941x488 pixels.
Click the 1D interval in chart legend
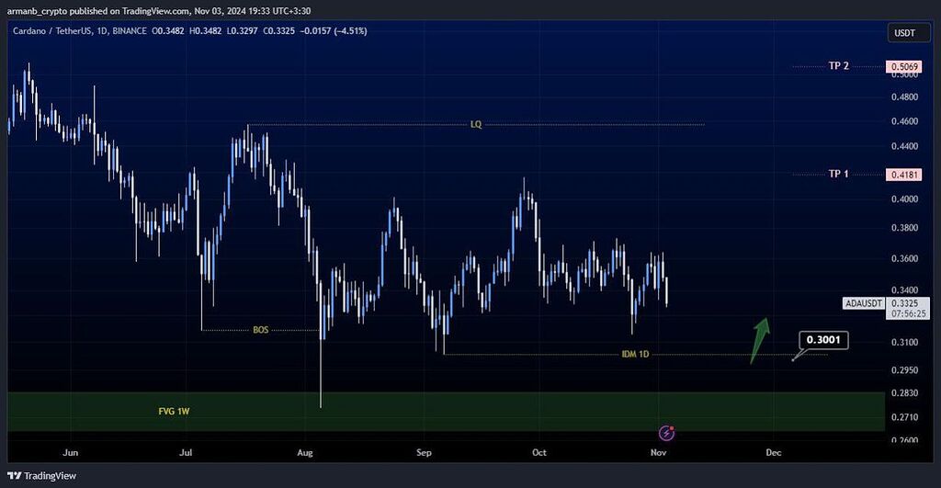coord(108,31)
